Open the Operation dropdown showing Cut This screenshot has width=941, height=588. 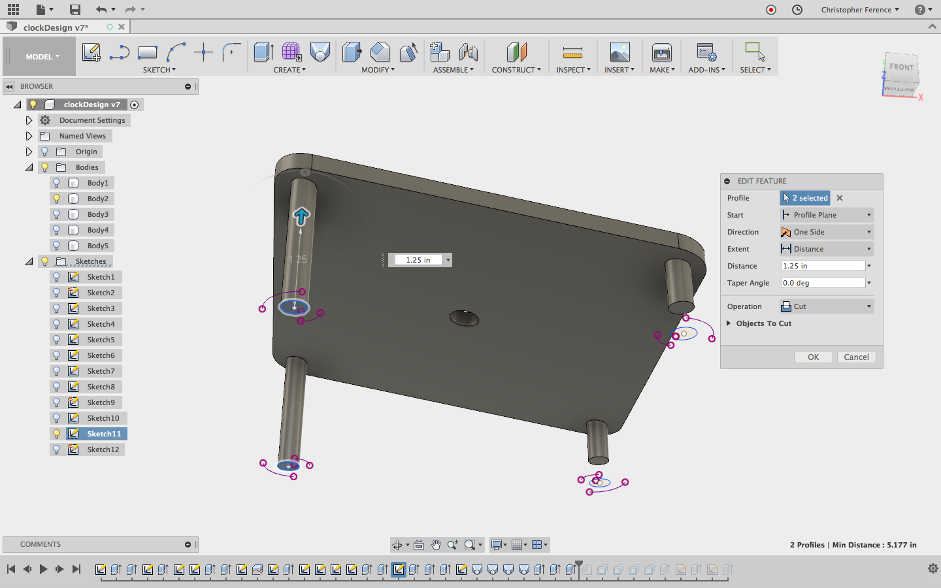pos(827,306)
